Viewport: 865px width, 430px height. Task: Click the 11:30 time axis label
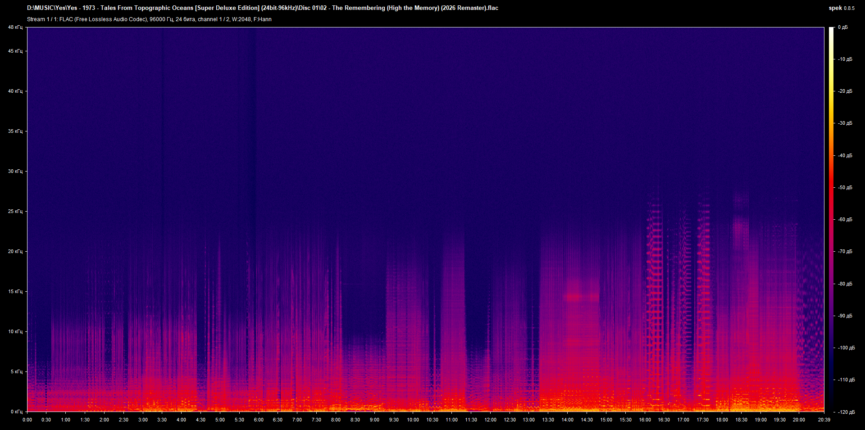click(471, 420)
